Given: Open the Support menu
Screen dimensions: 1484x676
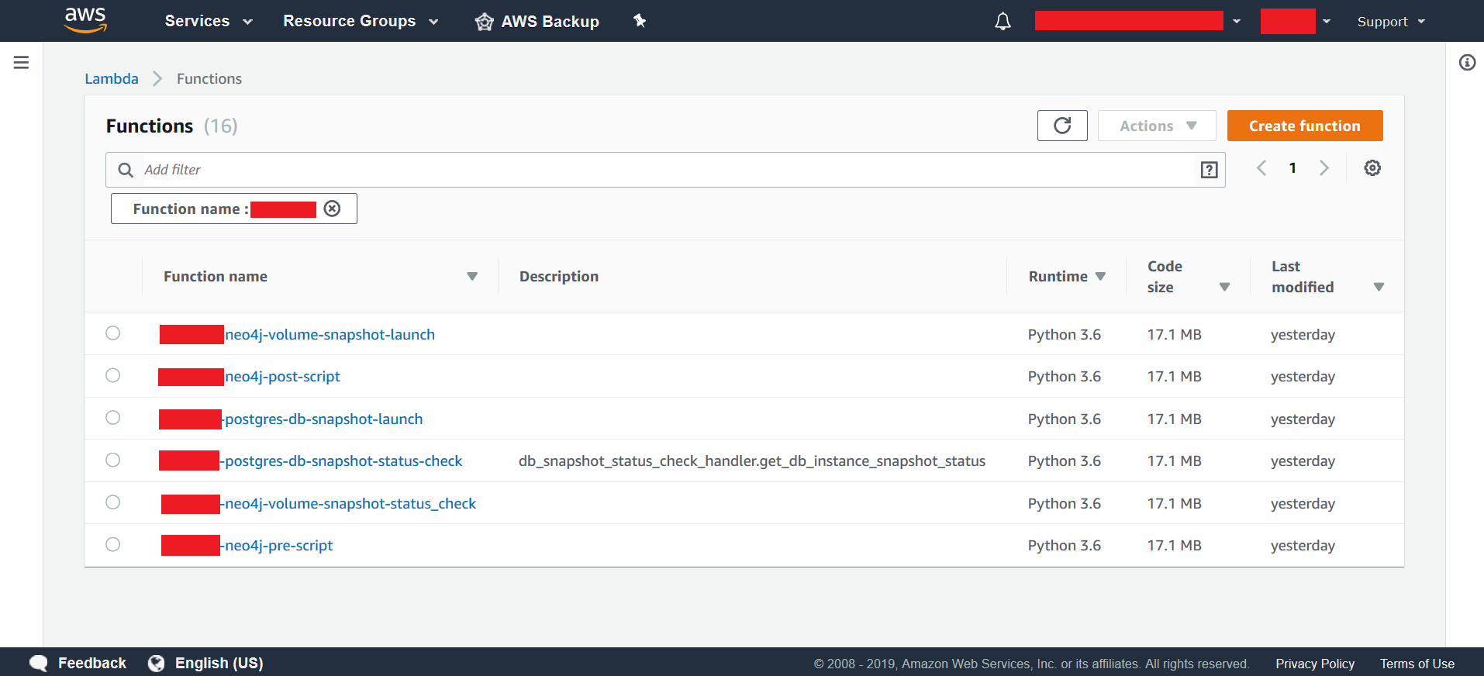Looking at the screenshot, I should pyautogui.click(x=1391, y=22).
